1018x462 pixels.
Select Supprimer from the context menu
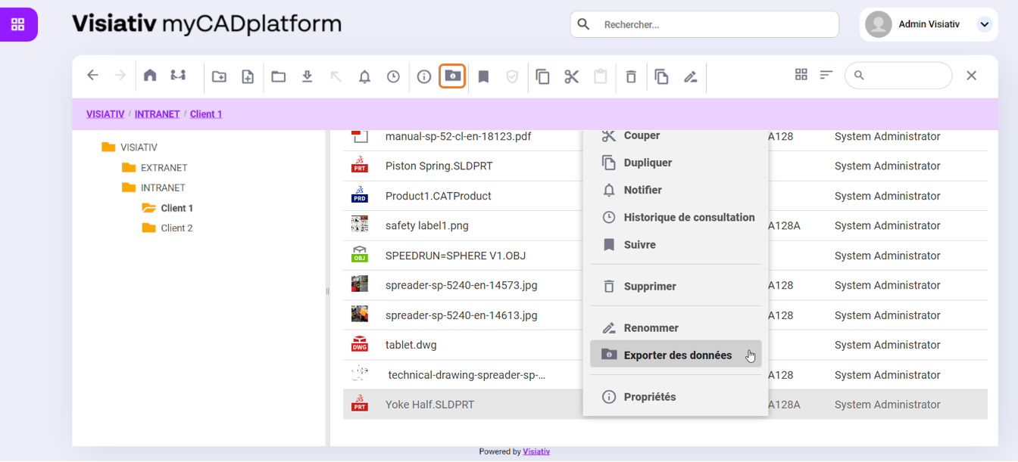tap(649, 287)
